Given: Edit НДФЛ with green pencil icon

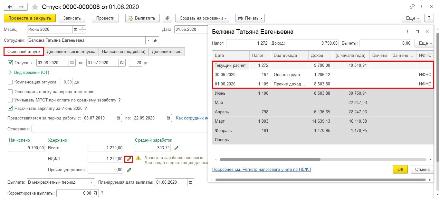Looking at the screenshot, I should pyautogui.click(x=129, y=159).
